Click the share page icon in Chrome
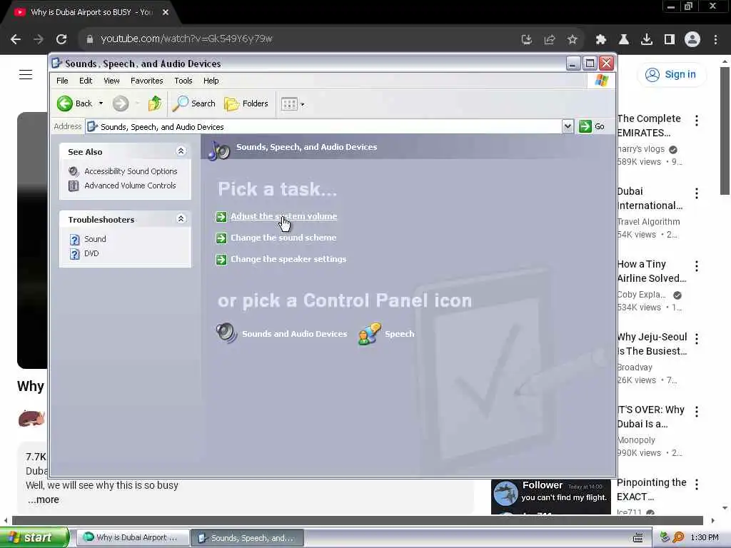Screen dimensions: 731x548 [550, 40]
